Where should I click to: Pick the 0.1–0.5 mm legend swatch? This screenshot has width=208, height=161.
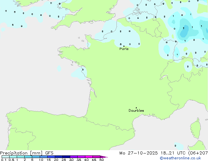6,157
